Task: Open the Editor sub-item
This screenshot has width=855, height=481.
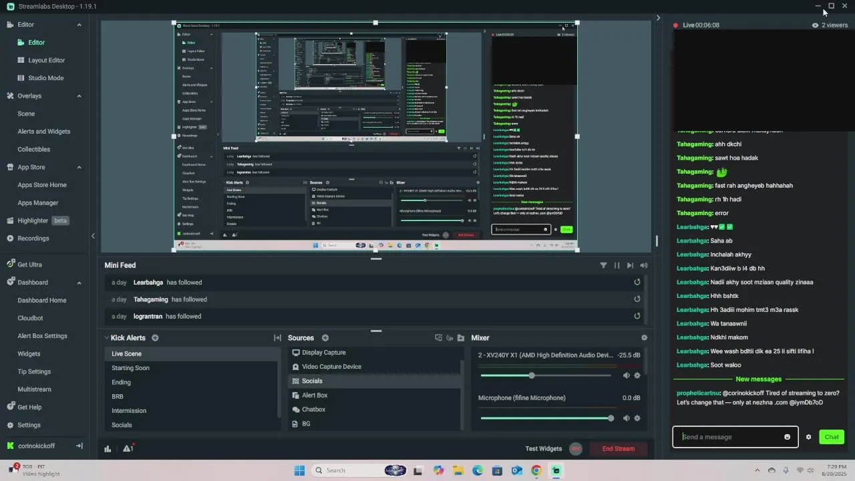Action: click(36, 43)
